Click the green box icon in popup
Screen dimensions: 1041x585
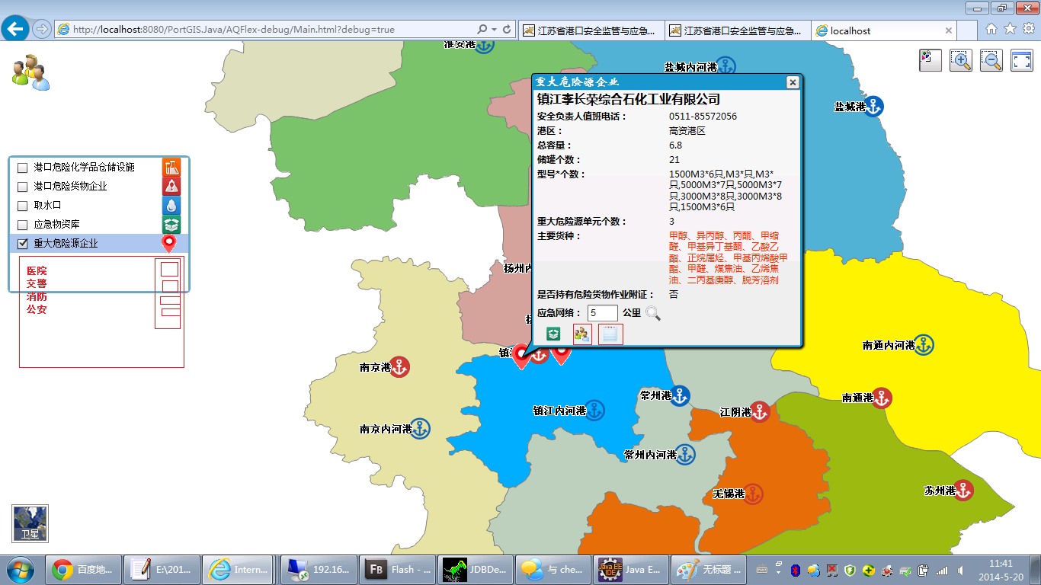553,334
